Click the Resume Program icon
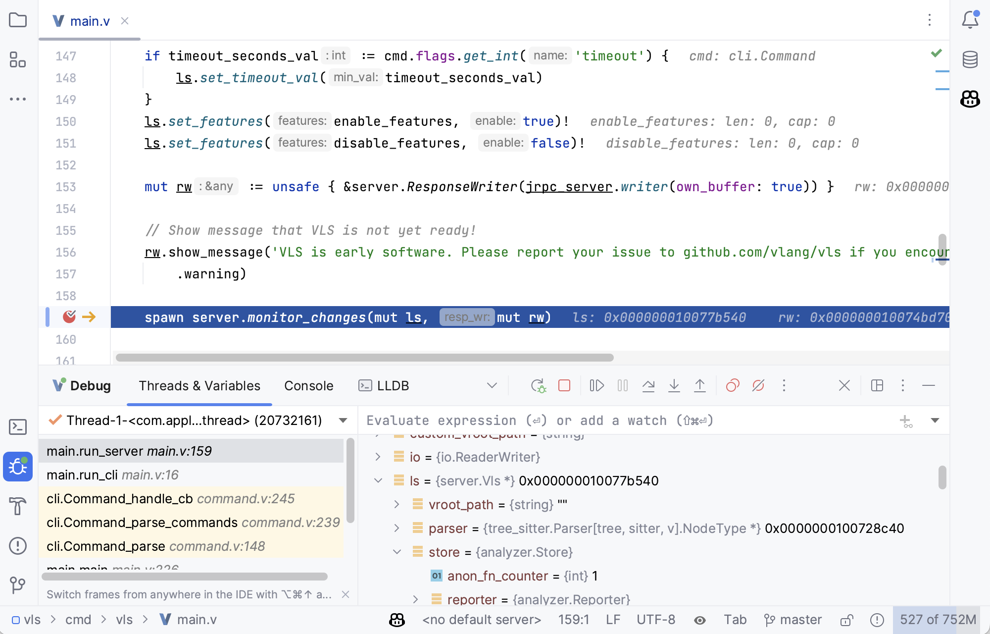Viewport: 990px width, 634px height. pos(596,386)
